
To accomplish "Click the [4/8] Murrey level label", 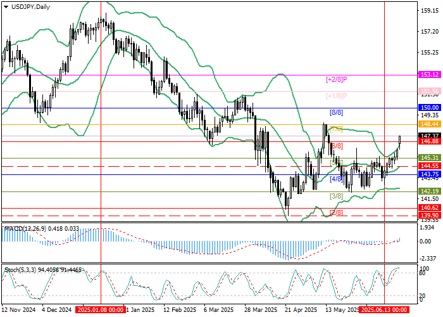I will click(336, 179).
